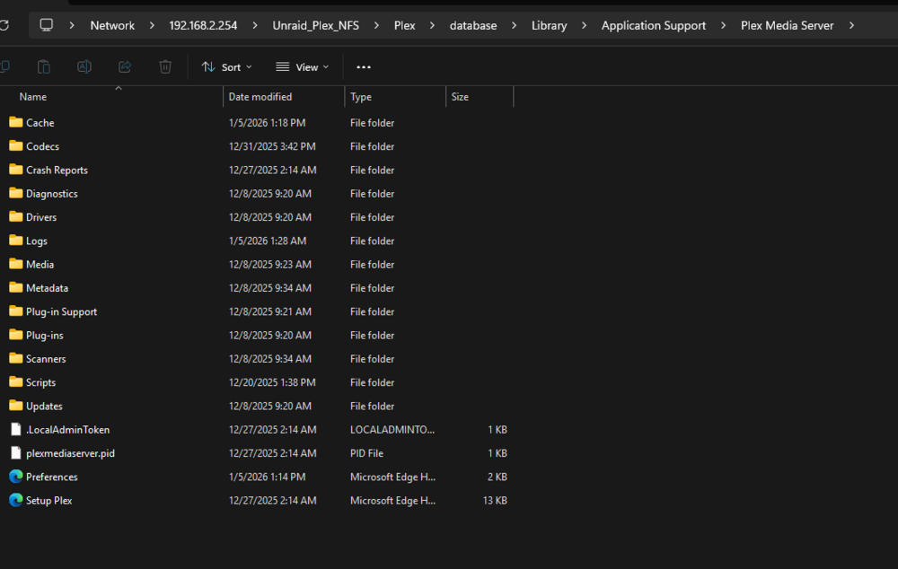Go to Library in the breadcrumb
This screenshot has width=898, height=569.
pyautogui.click(x=550, y=25)
